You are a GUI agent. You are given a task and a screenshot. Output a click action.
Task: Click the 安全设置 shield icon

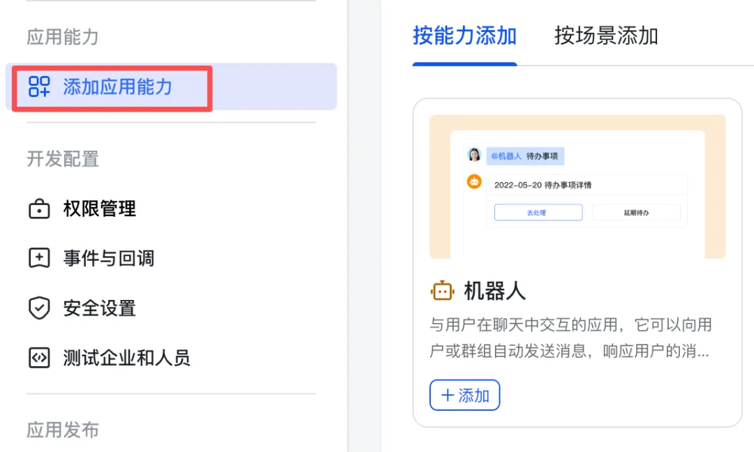[x=39, y=308]
